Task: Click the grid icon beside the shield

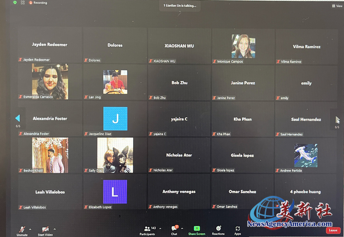Action: click(x=22, y=3)
